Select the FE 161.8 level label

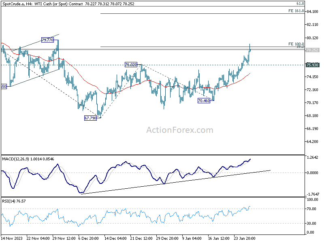click(296, 11)
